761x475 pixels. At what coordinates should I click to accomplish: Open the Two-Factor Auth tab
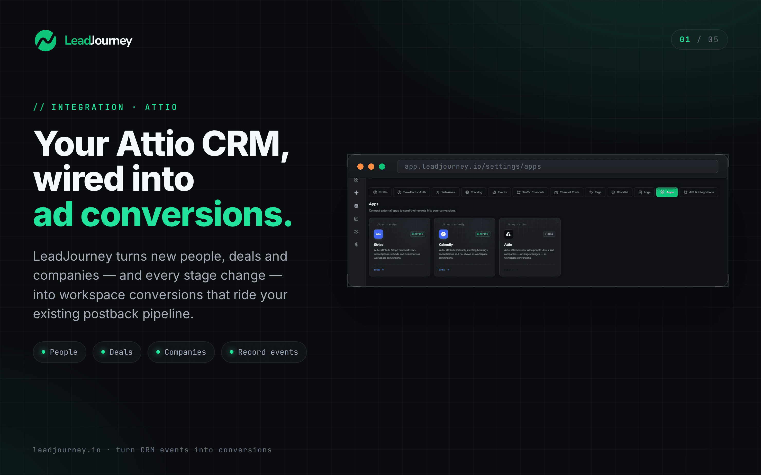412,192
